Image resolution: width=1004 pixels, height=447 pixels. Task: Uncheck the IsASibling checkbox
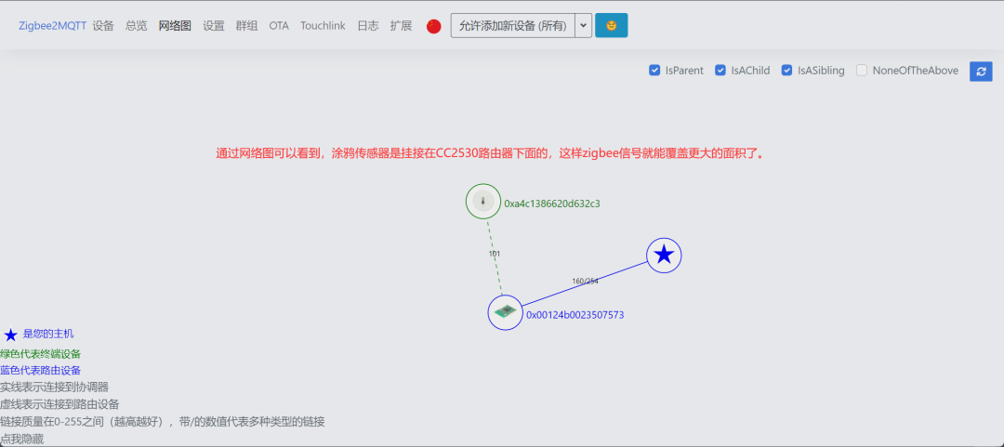tap(787, 71)
